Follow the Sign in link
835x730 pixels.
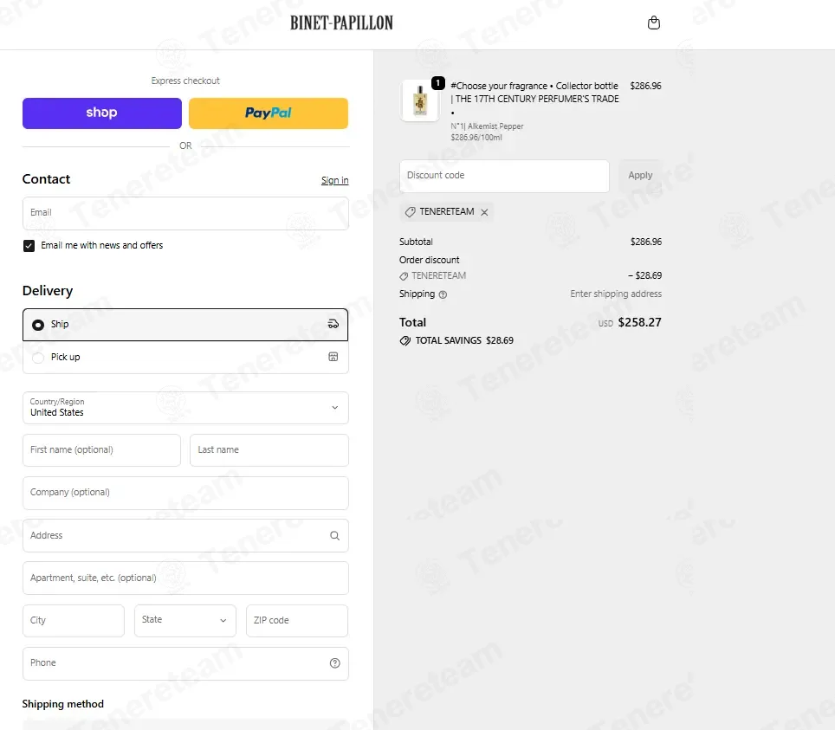click(335, 180)
